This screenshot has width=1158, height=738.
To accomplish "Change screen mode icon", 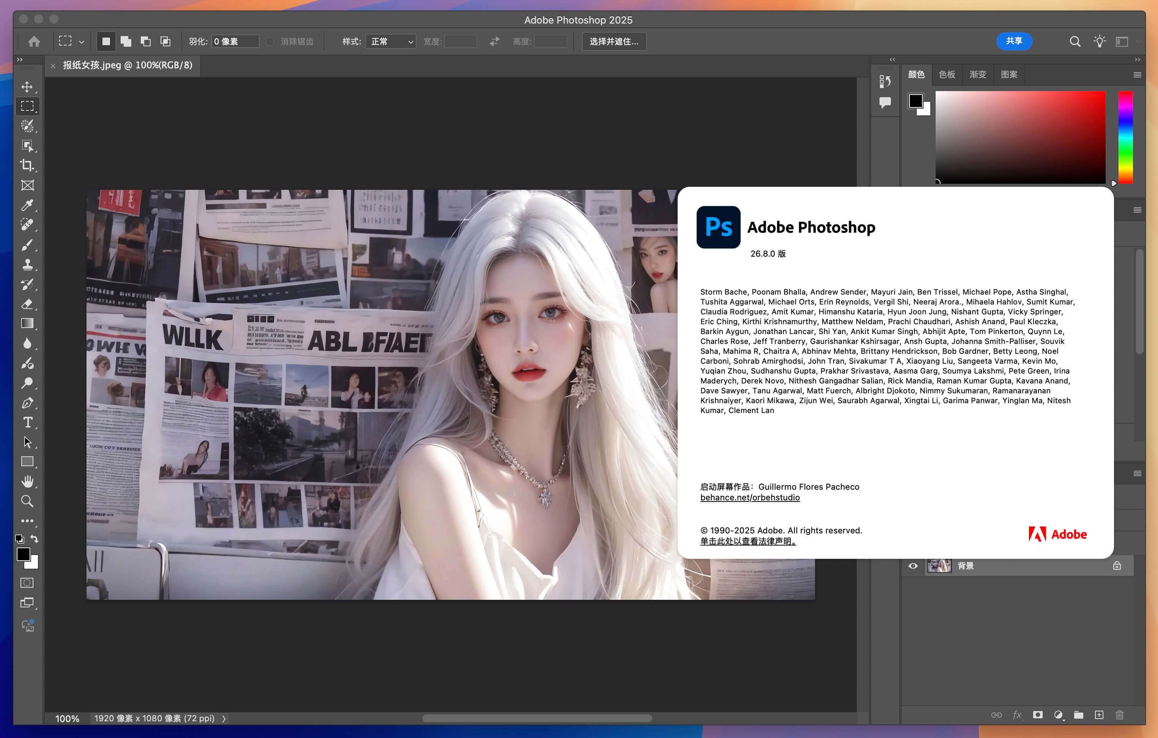I will [x=27, y=603].
